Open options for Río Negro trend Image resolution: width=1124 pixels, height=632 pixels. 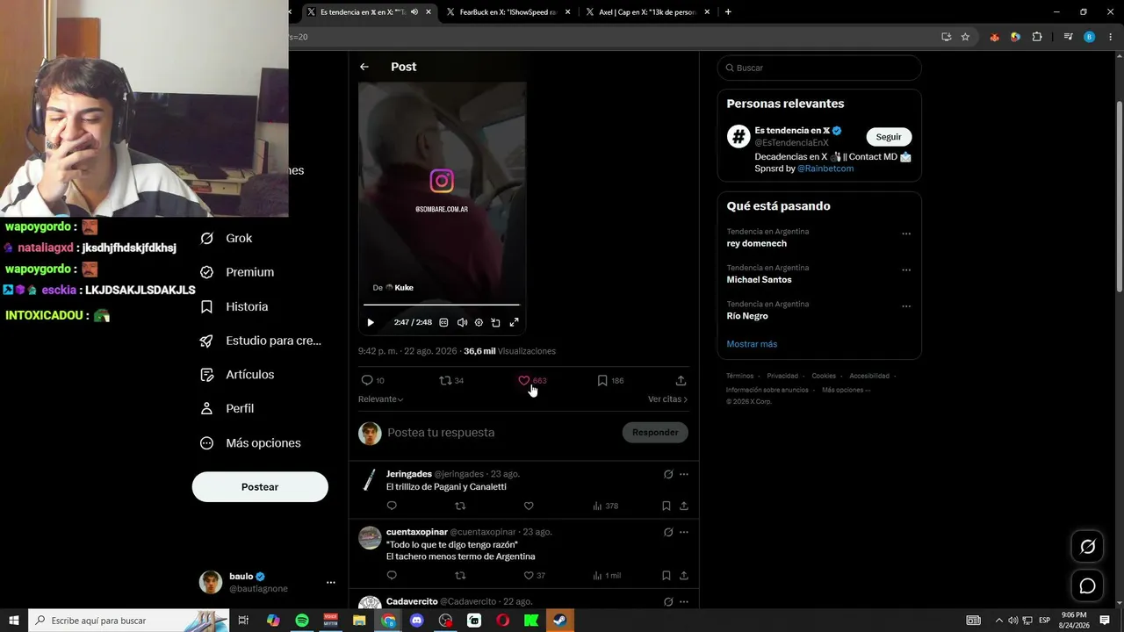click(x=906, y=306)
